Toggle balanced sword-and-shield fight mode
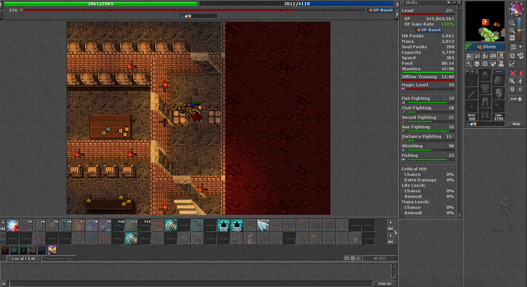This screenshot has width=527, height=287. coord(512,81)
